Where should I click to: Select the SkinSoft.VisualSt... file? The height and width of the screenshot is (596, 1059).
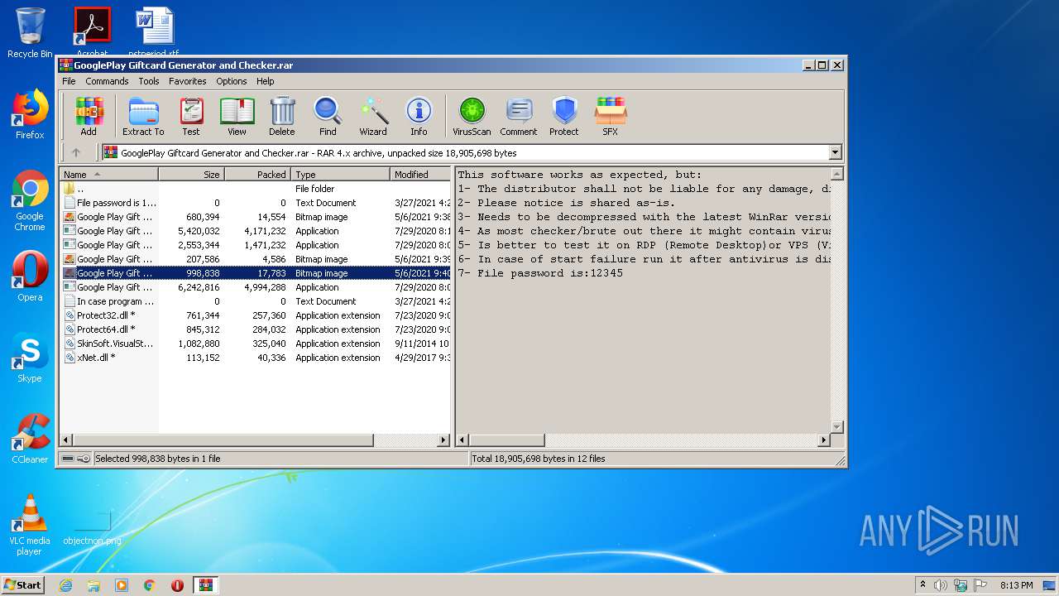(255, 344)
